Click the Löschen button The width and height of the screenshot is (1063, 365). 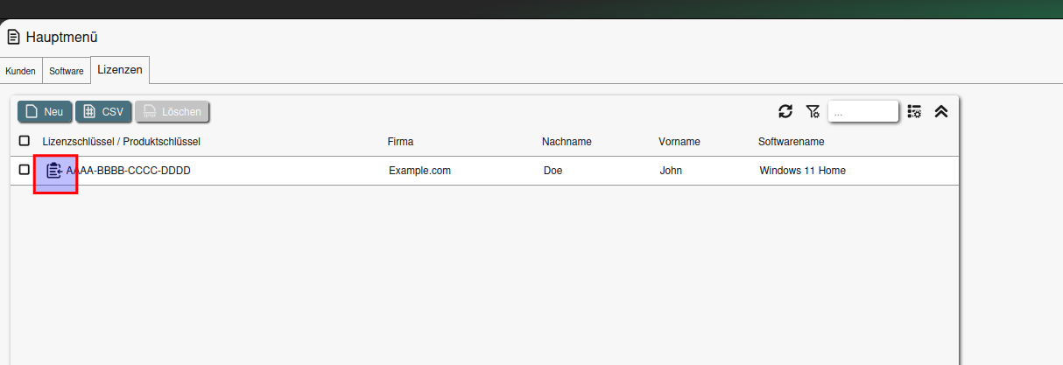[172, 111]
